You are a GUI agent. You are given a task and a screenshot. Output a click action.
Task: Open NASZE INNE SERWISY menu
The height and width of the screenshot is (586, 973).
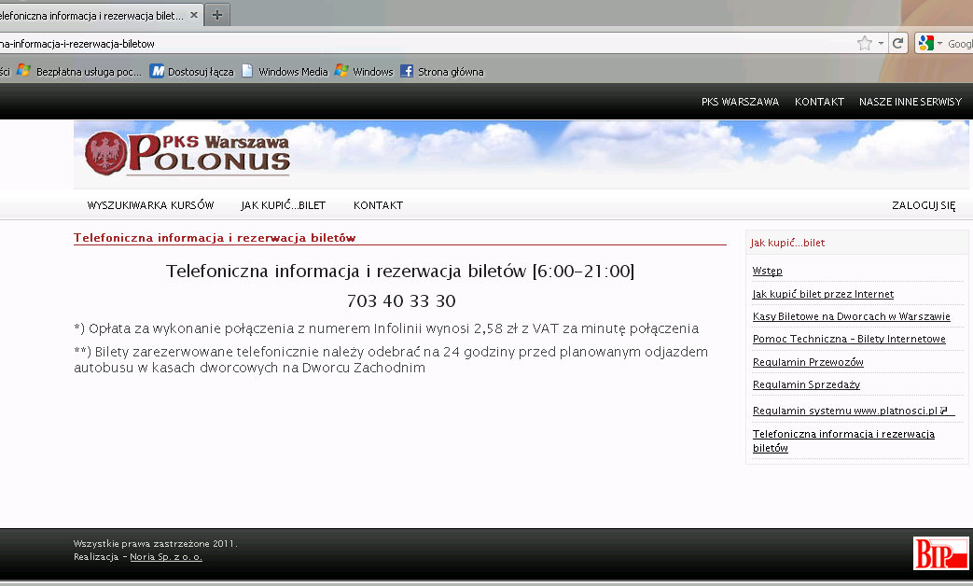pyautogui.click(x=910, y=102)
